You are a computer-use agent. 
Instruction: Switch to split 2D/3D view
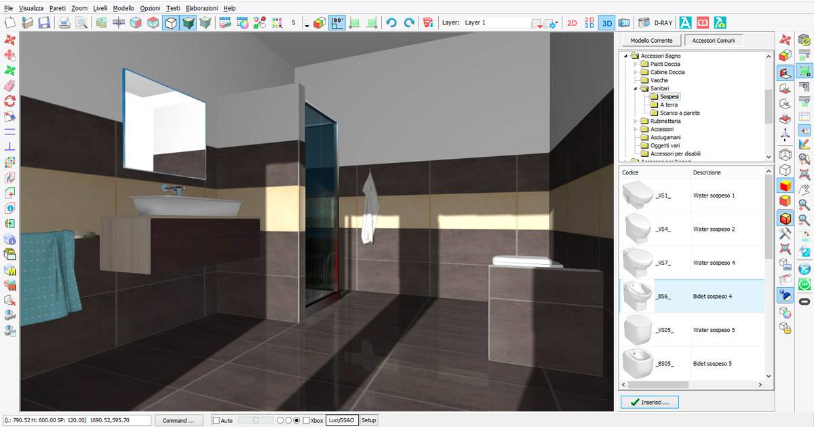[x=589, y=22]
